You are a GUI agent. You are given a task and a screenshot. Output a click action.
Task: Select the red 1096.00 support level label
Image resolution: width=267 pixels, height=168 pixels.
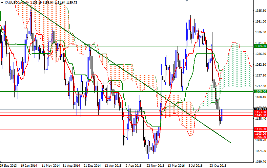[x=260, y=137]
